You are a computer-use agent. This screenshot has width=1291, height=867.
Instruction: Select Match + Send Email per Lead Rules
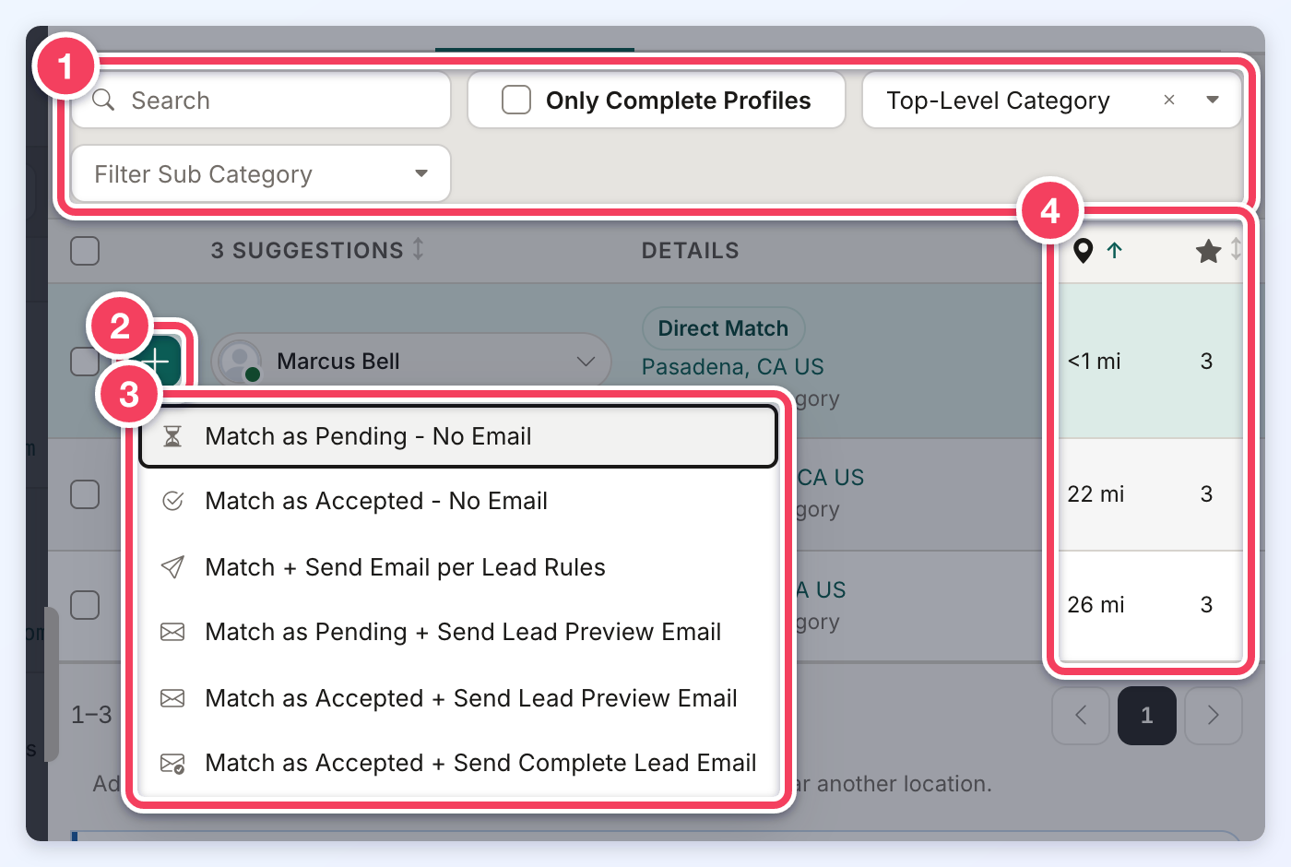[458, 567]
